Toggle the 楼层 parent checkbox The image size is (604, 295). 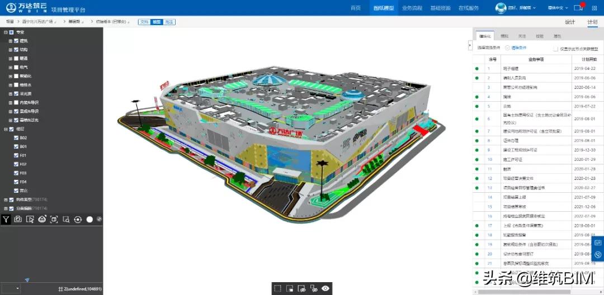click(x=11, y=129)
